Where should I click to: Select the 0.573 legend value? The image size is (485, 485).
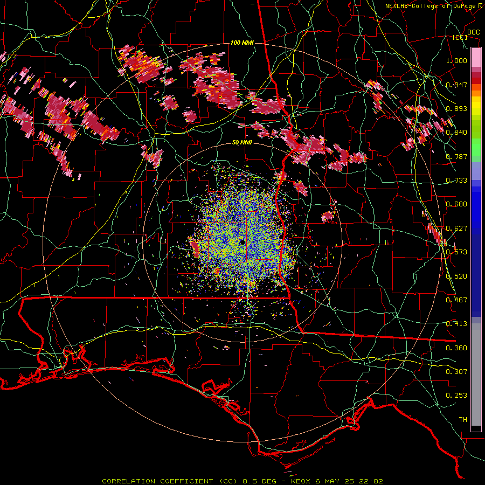point(456,252)
